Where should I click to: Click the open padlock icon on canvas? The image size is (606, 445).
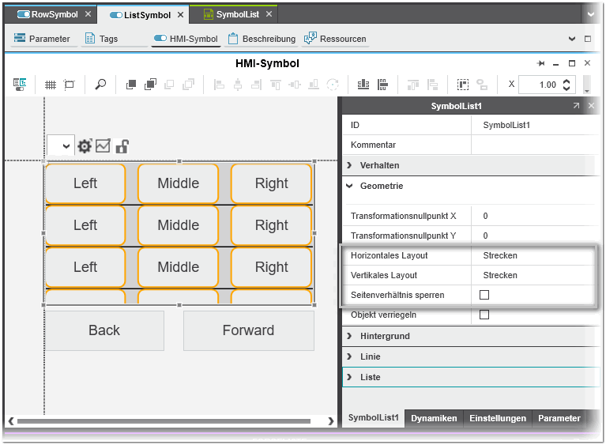[x=122, y=146]
